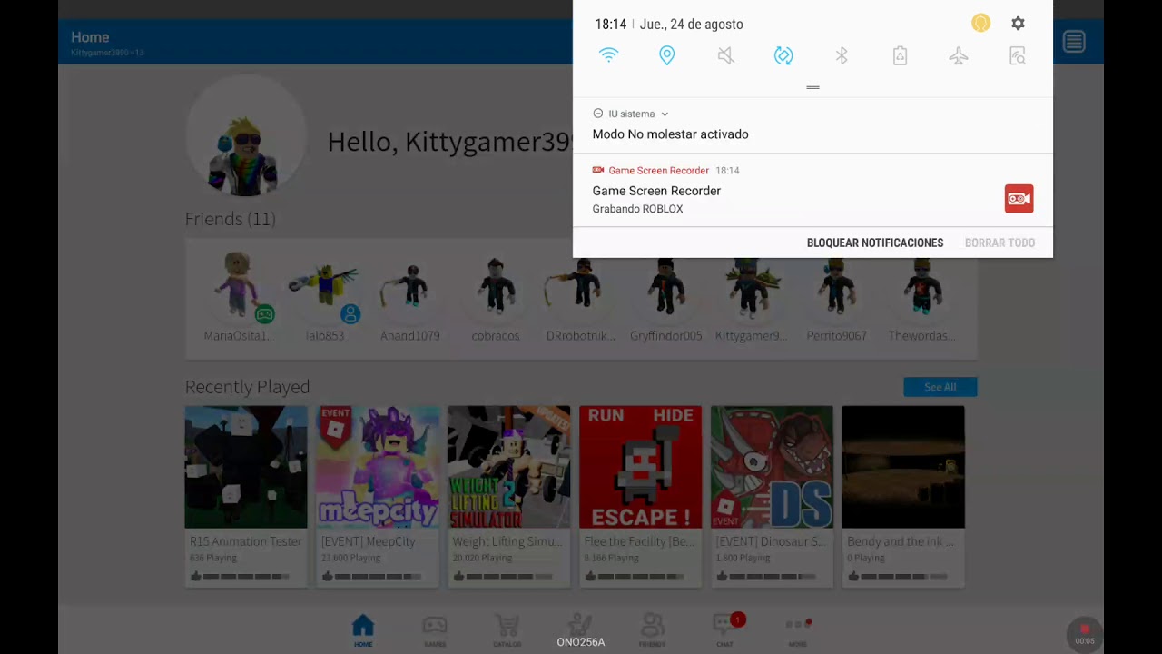Open R15 Animation Tester game thumbnail
1162x654 pixels.
click(x=246, y=467)
